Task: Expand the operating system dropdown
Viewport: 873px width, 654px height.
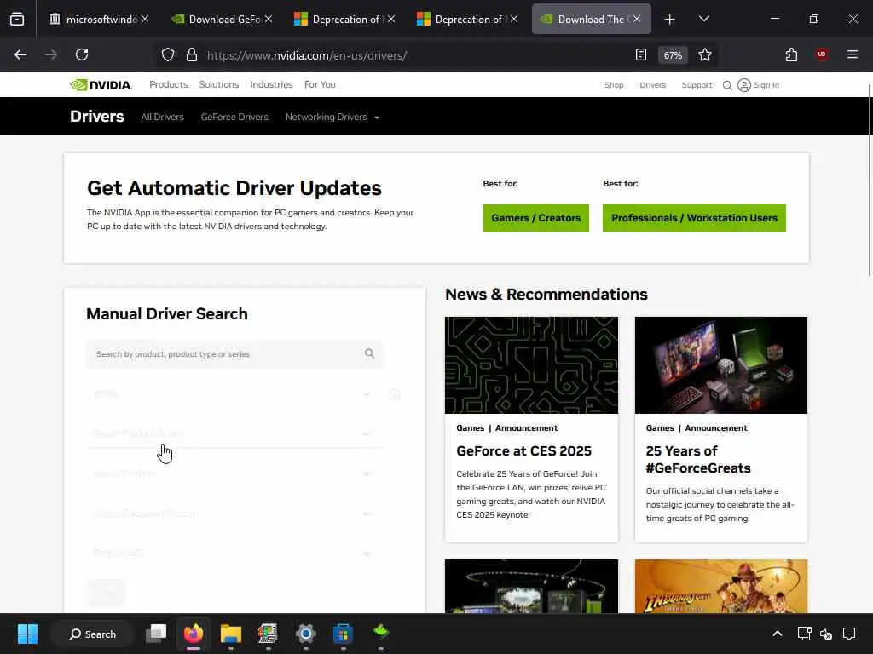Action: (234, 513)
